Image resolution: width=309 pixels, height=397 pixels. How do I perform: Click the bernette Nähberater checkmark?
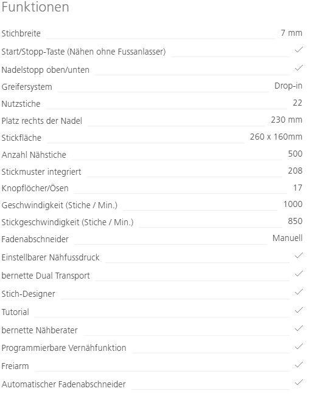click(299, 328)
